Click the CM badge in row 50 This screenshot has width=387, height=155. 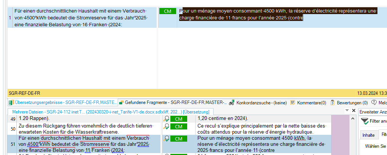(179, 126)
